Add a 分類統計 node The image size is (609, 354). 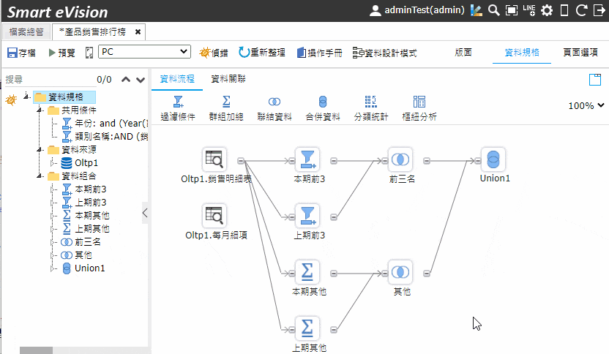click(x=371, y=108)
